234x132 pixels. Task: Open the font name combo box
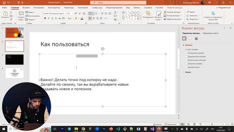coord(55,14)
